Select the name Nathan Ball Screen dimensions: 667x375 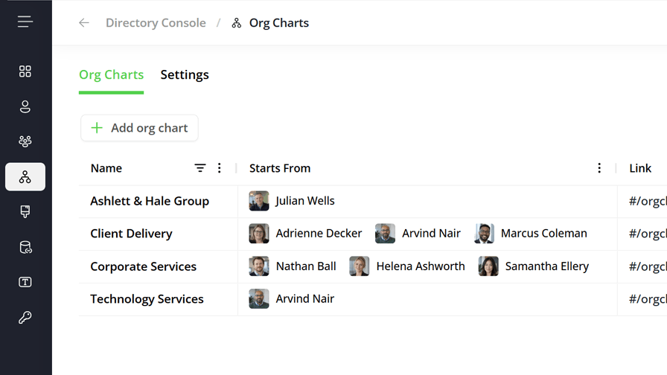306,266
